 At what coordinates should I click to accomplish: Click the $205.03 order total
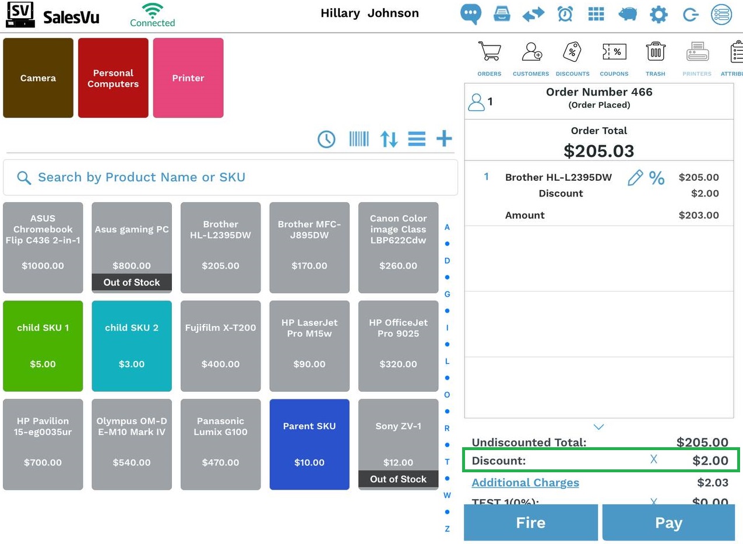pos(599,151)
